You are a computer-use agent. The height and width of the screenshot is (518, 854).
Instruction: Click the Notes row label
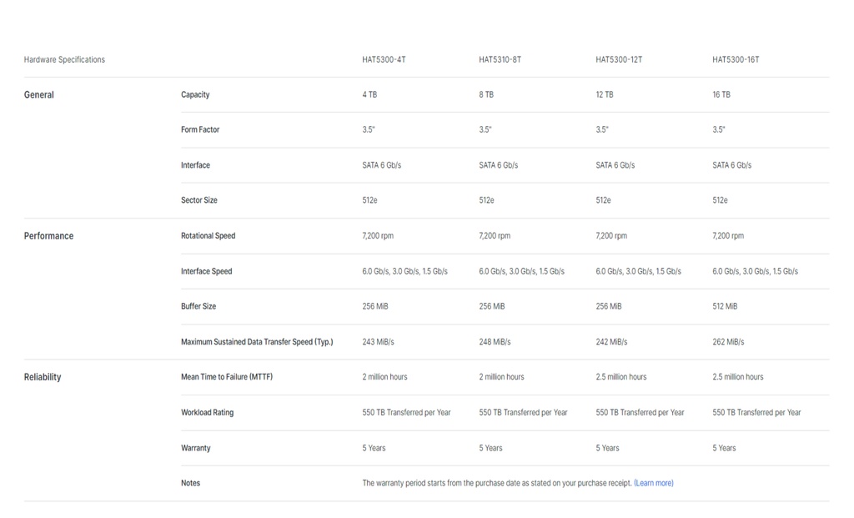pos(191,483)
